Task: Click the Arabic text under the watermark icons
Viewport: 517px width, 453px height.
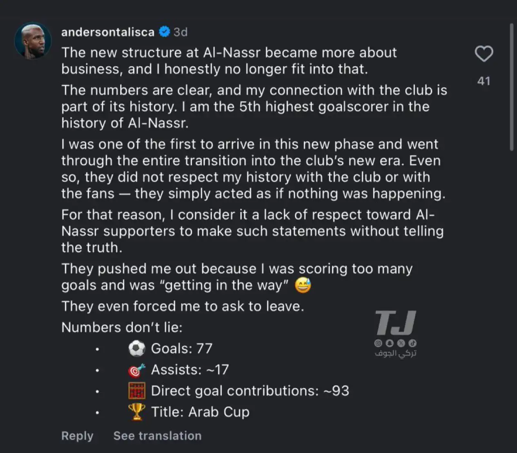Action: [x=395, y=353]
